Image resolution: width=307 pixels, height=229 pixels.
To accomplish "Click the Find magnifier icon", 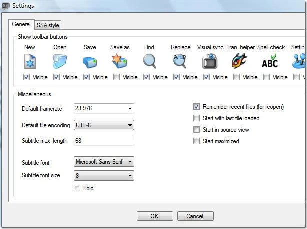I will tap(150, 61).
